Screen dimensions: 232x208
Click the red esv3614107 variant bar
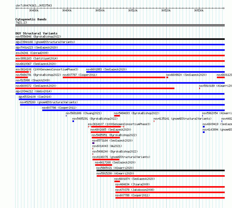106,127
